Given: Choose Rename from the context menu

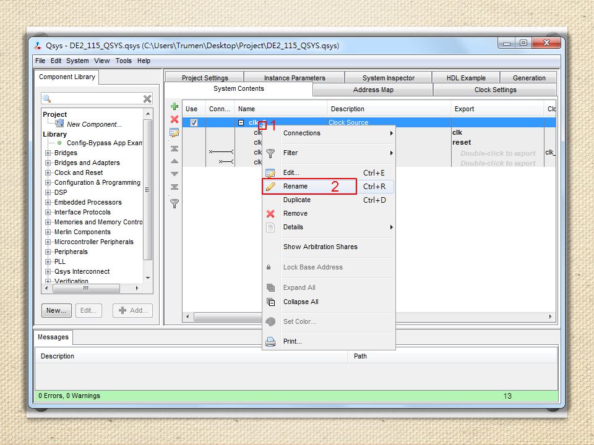Looking at the screenshot, I should pos(329,187).
